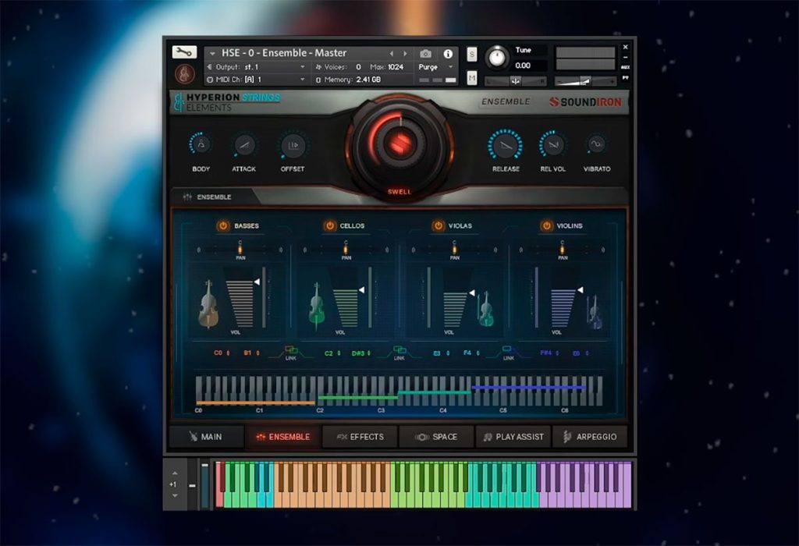Open the instrument info icon
This screenshot has width=799, height=546.
pyautogui.click(x=448, y=54)
